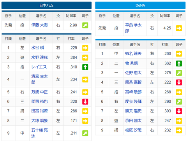The width and height of the screenshot is (187, 142).
Task: Open player link 五十幡 亮汰
Action: click(x=39, y=133)
